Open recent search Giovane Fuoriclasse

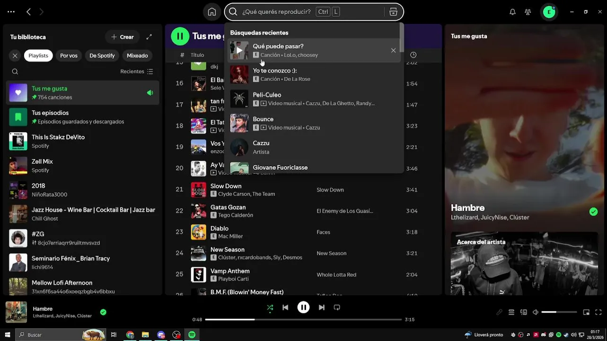click(x=313, y=167)
